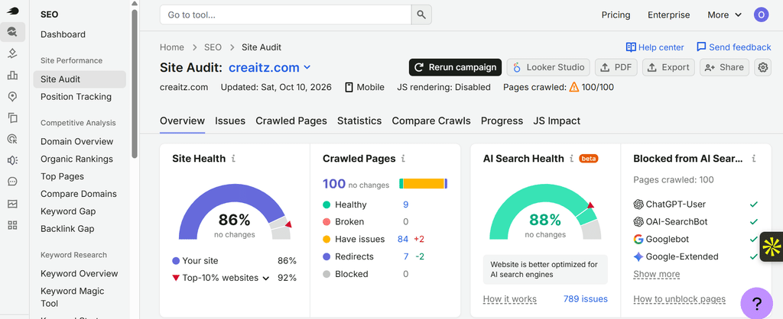The width and height of the screenshot is (783, 319).
Task: Click the How it works link
Action: [x=509, y=299]
